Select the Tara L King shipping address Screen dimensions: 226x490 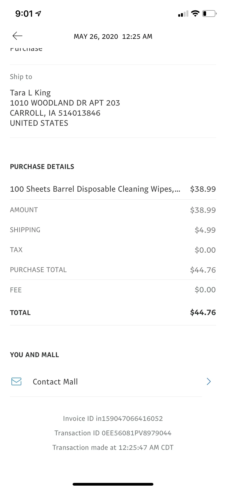click(x=65, y=108)
